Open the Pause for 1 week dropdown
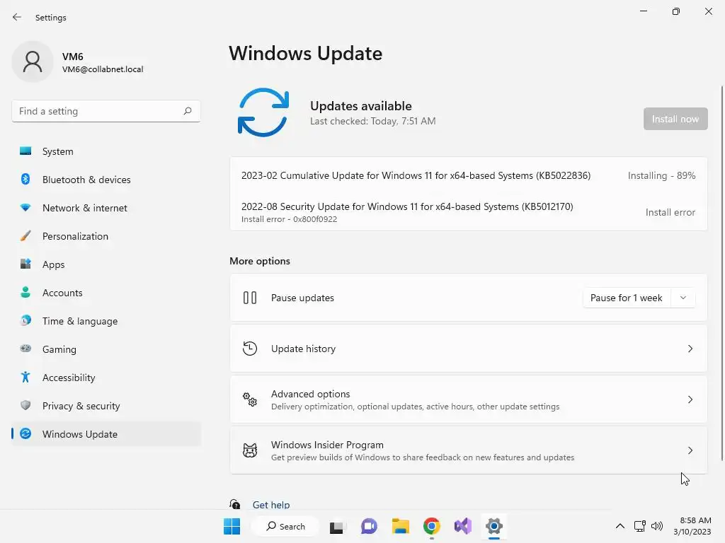Viewport: 725px width, 543px height. click(x=639, y=298)
